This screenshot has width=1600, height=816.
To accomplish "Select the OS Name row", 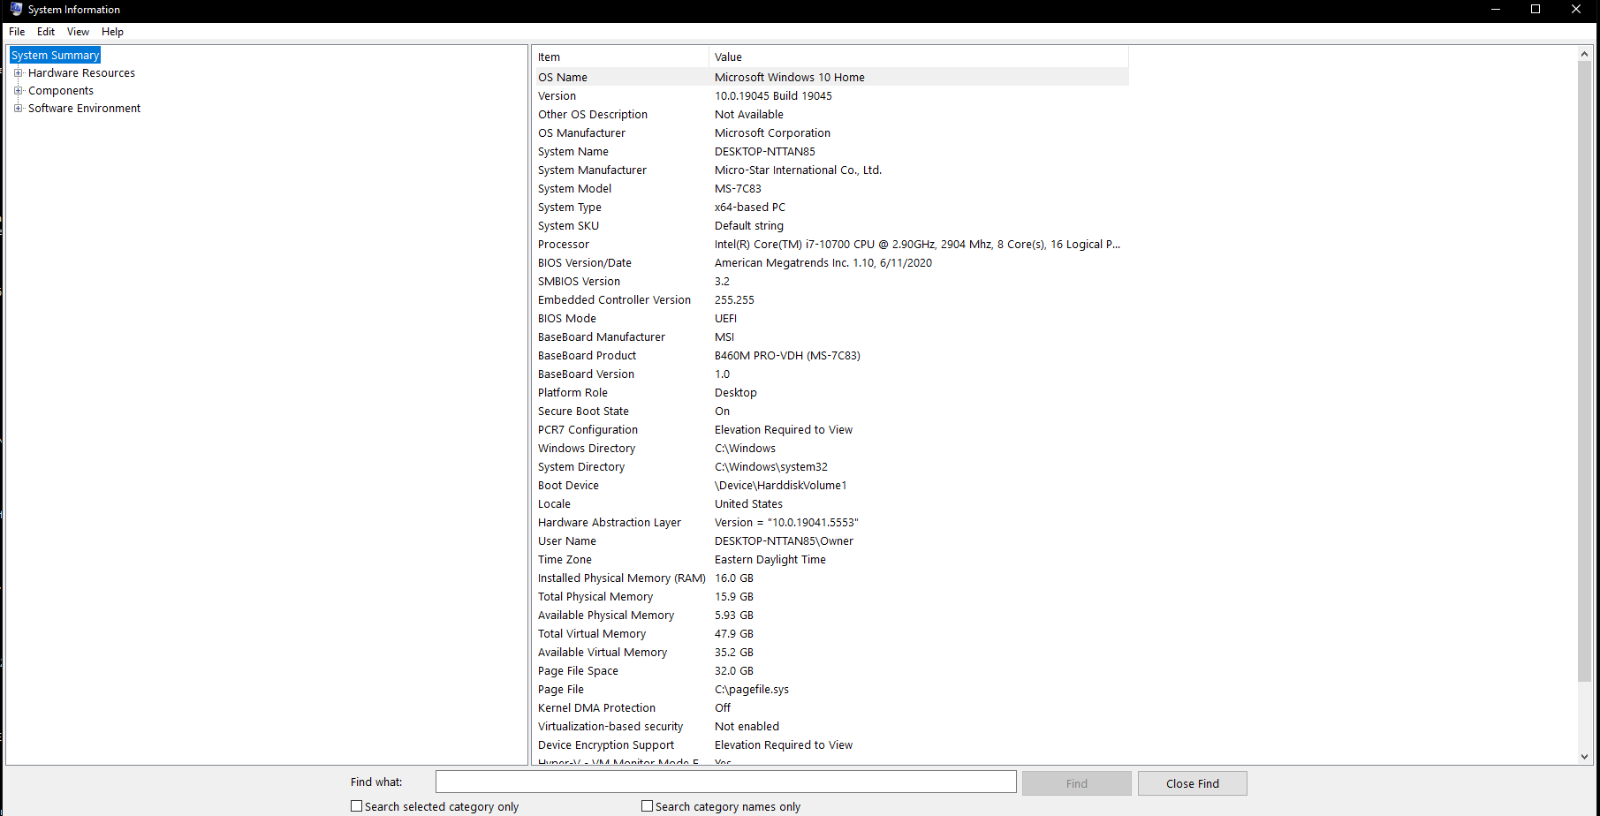I will (832, 77).
